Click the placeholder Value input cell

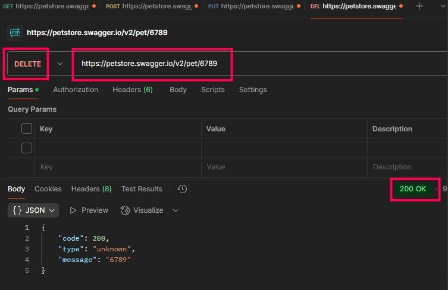point(284,167)
